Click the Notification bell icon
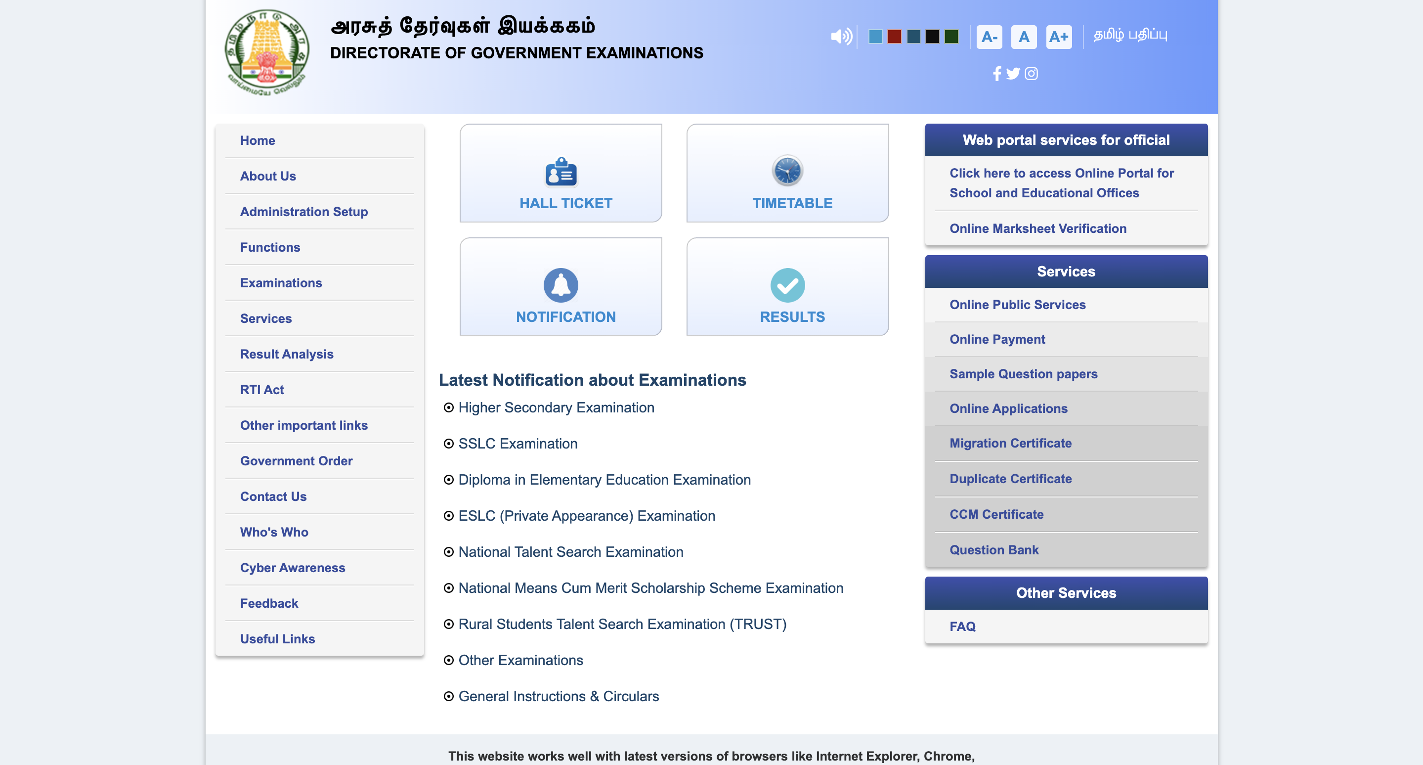This screenshot has width=1423, height=765. pos(561,285)
